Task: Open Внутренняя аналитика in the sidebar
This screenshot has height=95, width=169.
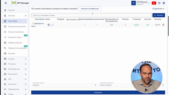Action: tap(17, 26)
